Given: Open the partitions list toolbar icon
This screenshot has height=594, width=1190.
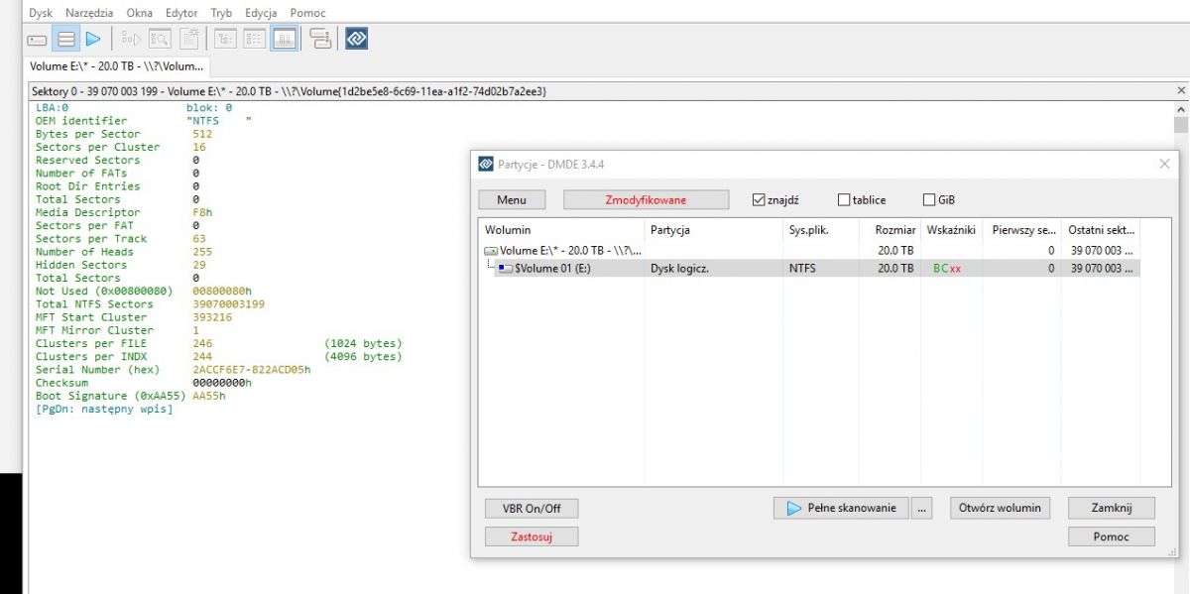Looking at the screenshot, I should tap(65, 40).
